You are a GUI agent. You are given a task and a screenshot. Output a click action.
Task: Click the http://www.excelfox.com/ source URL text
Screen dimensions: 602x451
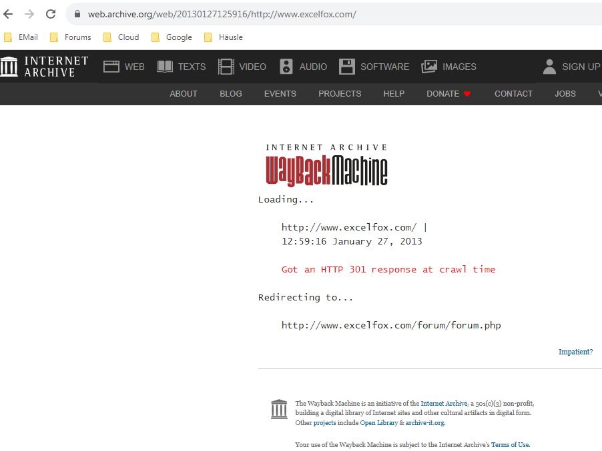point(348,227)
